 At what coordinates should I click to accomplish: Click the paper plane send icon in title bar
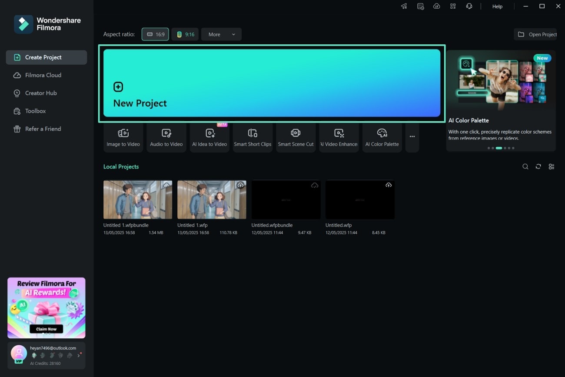(404, 6)
